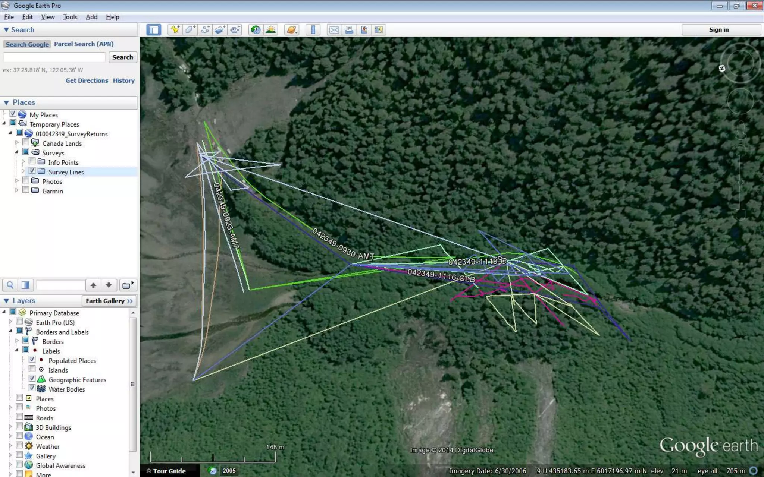
Task: Click the Record a Tour camera icon
Action: 235,30
